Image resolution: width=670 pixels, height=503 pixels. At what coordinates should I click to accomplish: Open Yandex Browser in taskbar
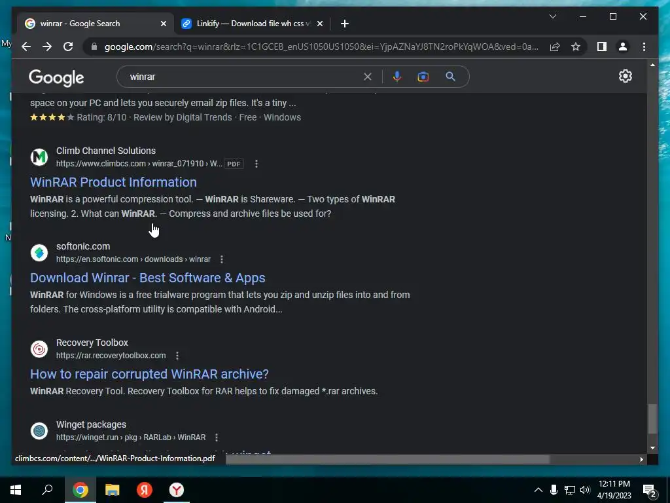coord(177,490)
